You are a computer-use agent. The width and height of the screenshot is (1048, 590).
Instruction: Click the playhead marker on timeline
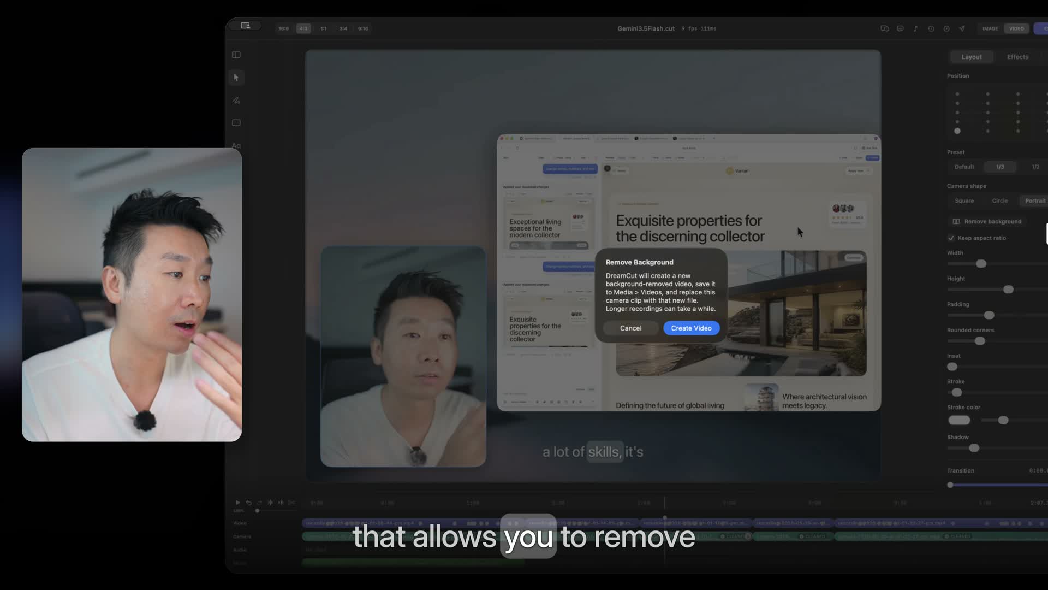tap(664, 516)
